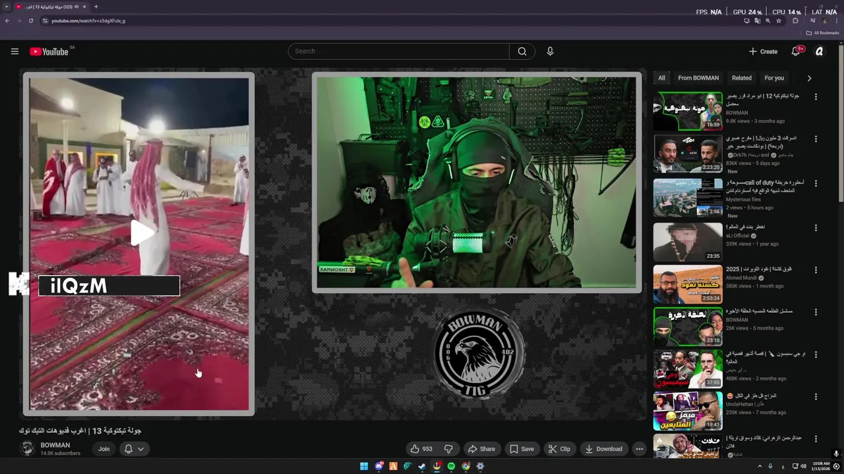Open the All Bookmarks folder
Screen dimensions: 844x474
pos(822,33)
